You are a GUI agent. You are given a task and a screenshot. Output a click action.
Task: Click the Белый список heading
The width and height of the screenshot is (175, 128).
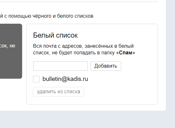click(x=55, y=35)
